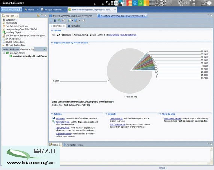Open the query browser dropdown arrow
This screenshot has height=170, width=214.
pos(73,21)
